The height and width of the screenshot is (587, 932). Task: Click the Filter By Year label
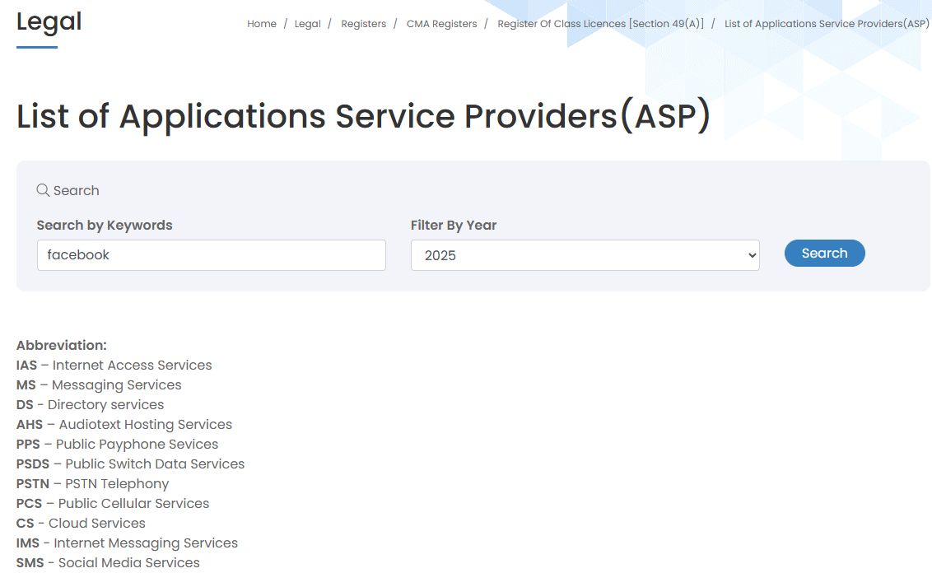pos(454,225)
